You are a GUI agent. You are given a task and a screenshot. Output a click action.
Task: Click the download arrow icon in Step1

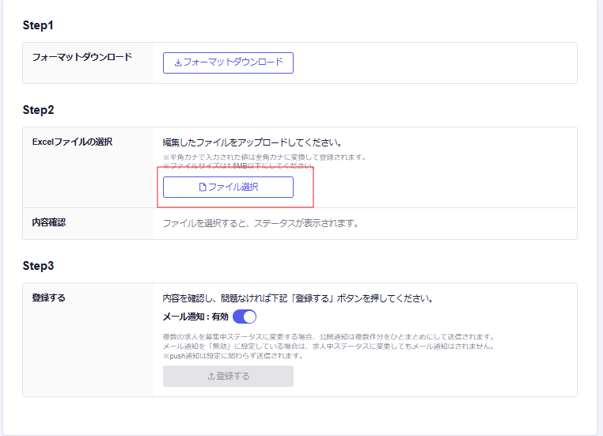(x=178, y=63)
